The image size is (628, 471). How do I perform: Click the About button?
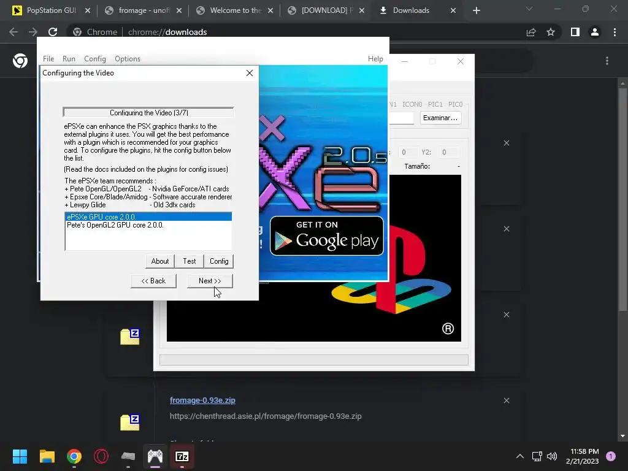160,261
